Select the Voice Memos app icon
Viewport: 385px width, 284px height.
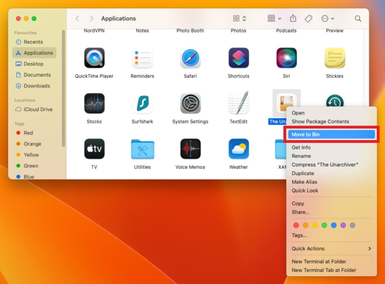click(190, 149)
